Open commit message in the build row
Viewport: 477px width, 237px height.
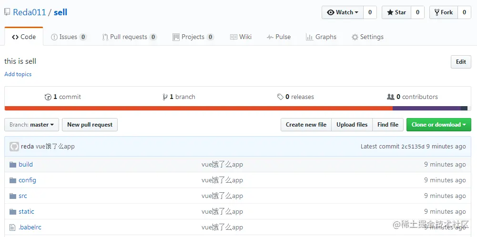click(x=222, y=165)
